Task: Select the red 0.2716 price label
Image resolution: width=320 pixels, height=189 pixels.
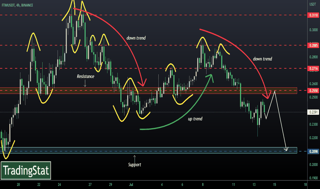Action: click(313, 68)
